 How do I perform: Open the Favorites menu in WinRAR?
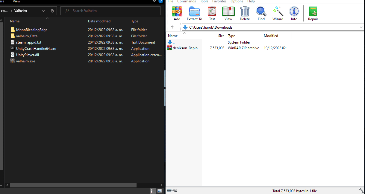click(x=219, y=1)
